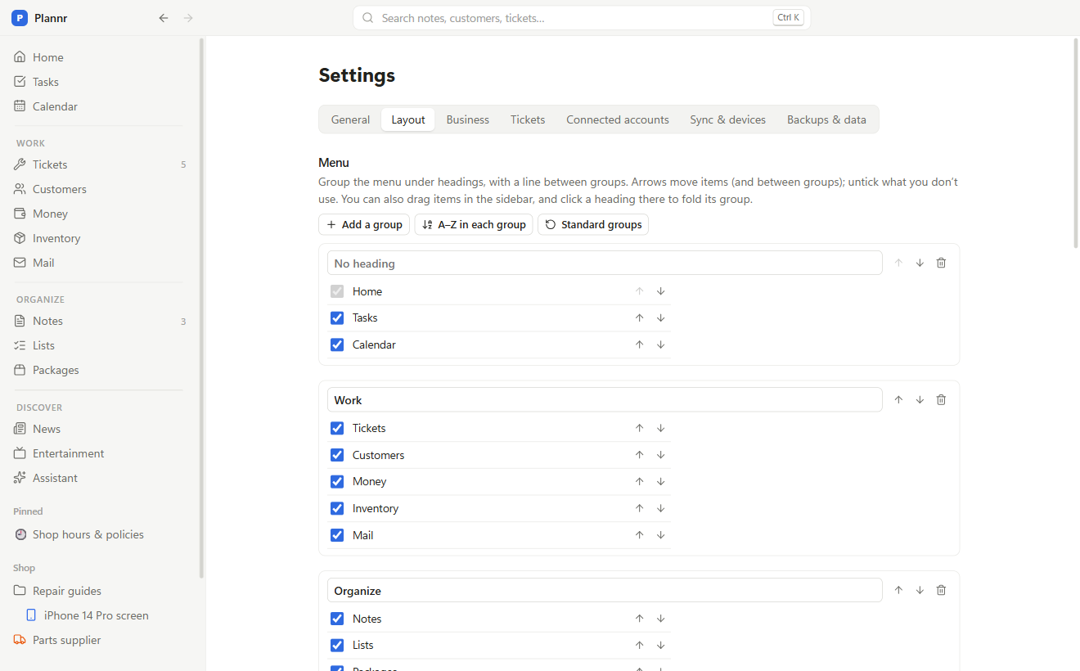This screenshot has height=671, width=1080.
Task: Open News in the sidebar
Action: 99,429
